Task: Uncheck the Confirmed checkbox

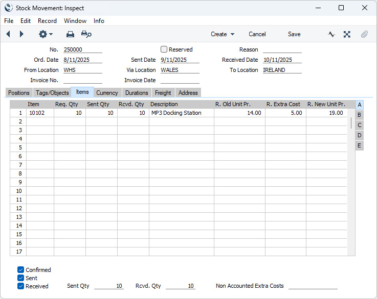Action: pos(20,270)
